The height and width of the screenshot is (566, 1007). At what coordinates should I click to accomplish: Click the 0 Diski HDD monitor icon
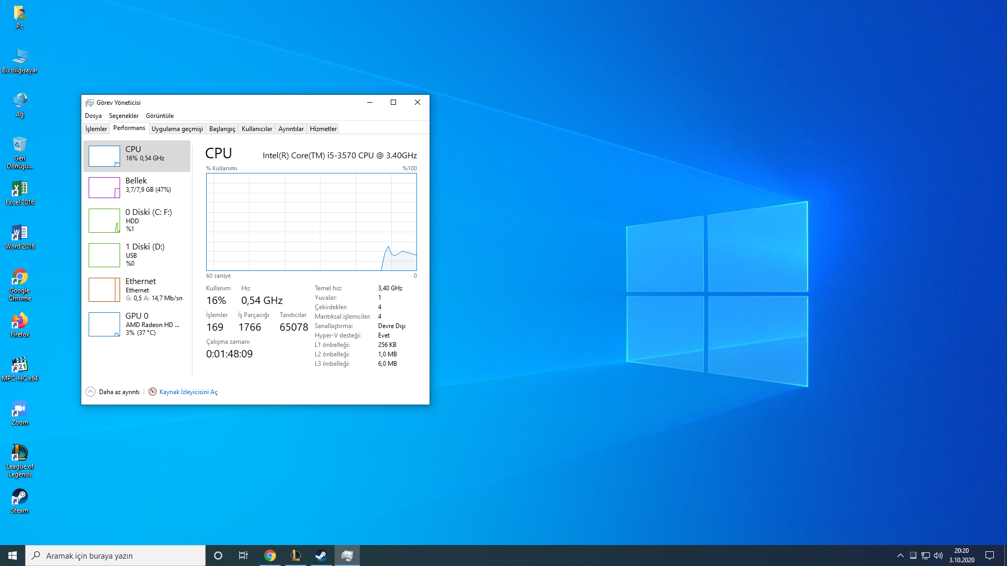(104, 220)
